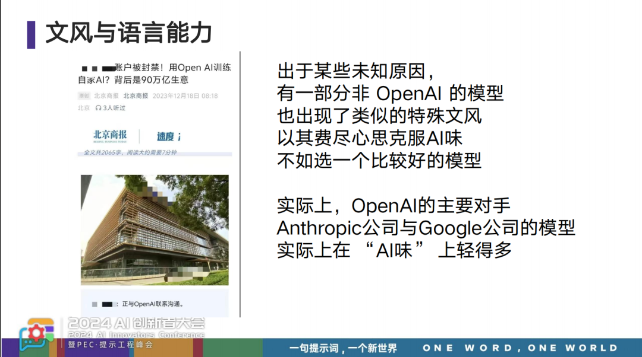642x357 pixels.
Task: Select the slide title 文风与语言能力
Action: [128, 33]
